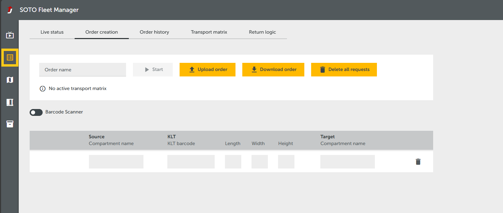
Task: Open the shelf/station sidebar icon
Action: pyautogui.click(x=10, y=102)
